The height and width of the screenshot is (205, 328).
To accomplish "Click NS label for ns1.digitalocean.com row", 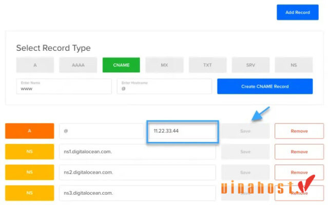I will [29, 152].
